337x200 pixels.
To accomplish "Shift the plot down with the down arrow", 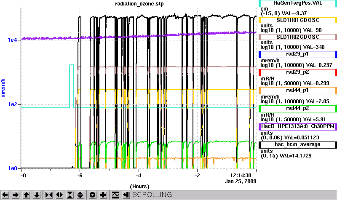I will click(37, 195).
